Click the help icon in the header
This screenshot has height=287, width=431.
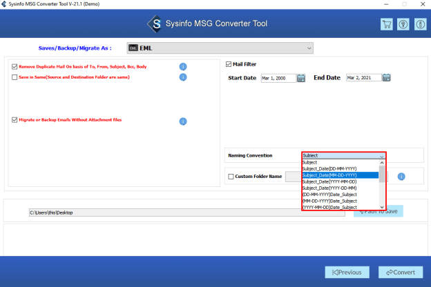point(403,24)
